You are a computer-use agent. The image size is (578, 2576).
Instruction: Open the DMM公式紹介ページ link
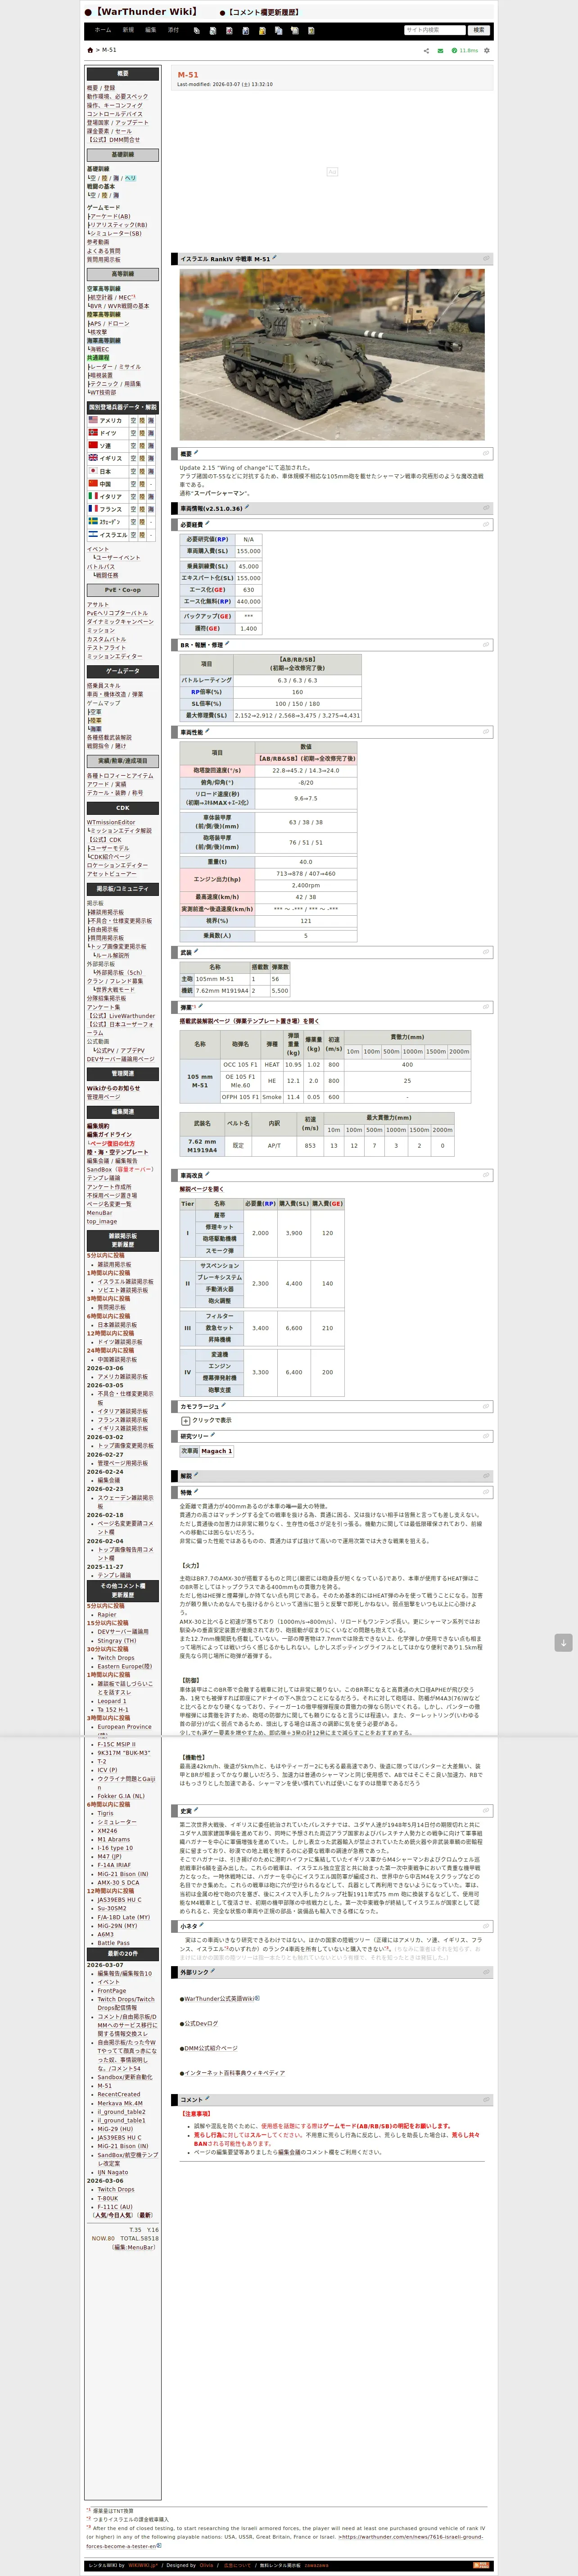(211, 2048)
